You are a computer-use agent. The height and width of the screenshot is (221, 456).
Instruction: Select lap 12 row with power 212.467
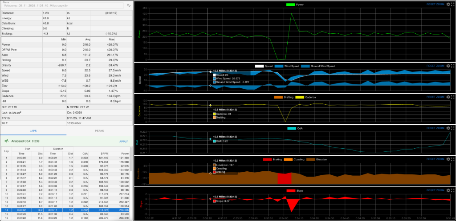tap(65, 201)
